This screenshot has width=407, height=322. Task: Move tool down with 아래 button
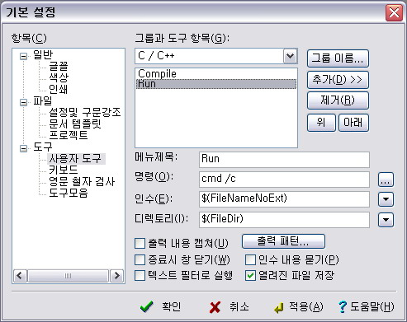[x=353, y=123]
